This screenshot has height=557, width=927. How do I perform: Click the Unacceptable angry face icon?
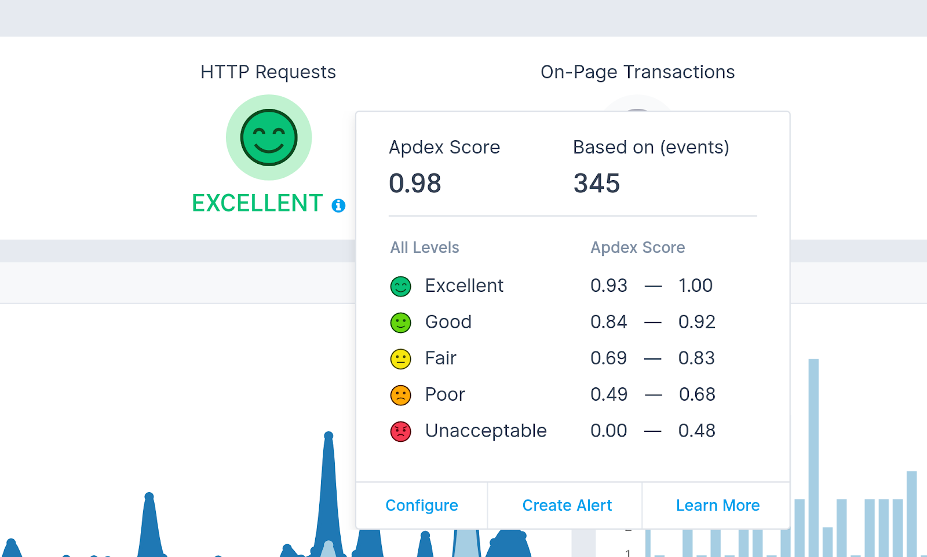401,431
